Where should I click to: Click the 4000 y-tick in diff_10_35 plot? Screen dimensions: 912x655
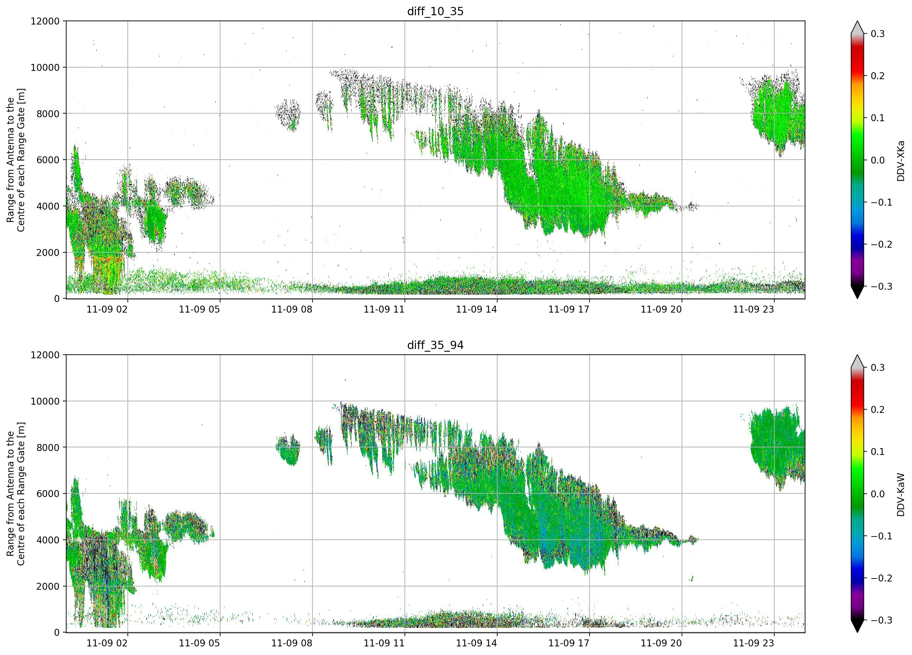tap(48, 206)
